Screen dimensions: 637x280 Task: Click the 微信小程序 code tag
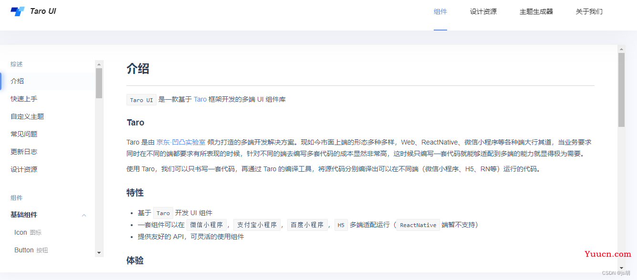click(207, 225)
